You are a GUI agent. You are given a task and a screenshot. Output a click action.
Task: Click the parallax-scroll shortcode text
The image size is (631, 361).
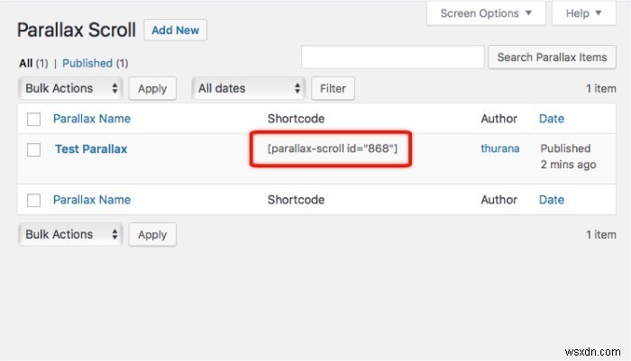coord(333,149)
